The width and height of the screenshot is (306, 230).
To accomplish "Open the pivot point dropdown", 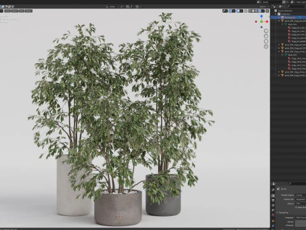I will tap(122, 6).
